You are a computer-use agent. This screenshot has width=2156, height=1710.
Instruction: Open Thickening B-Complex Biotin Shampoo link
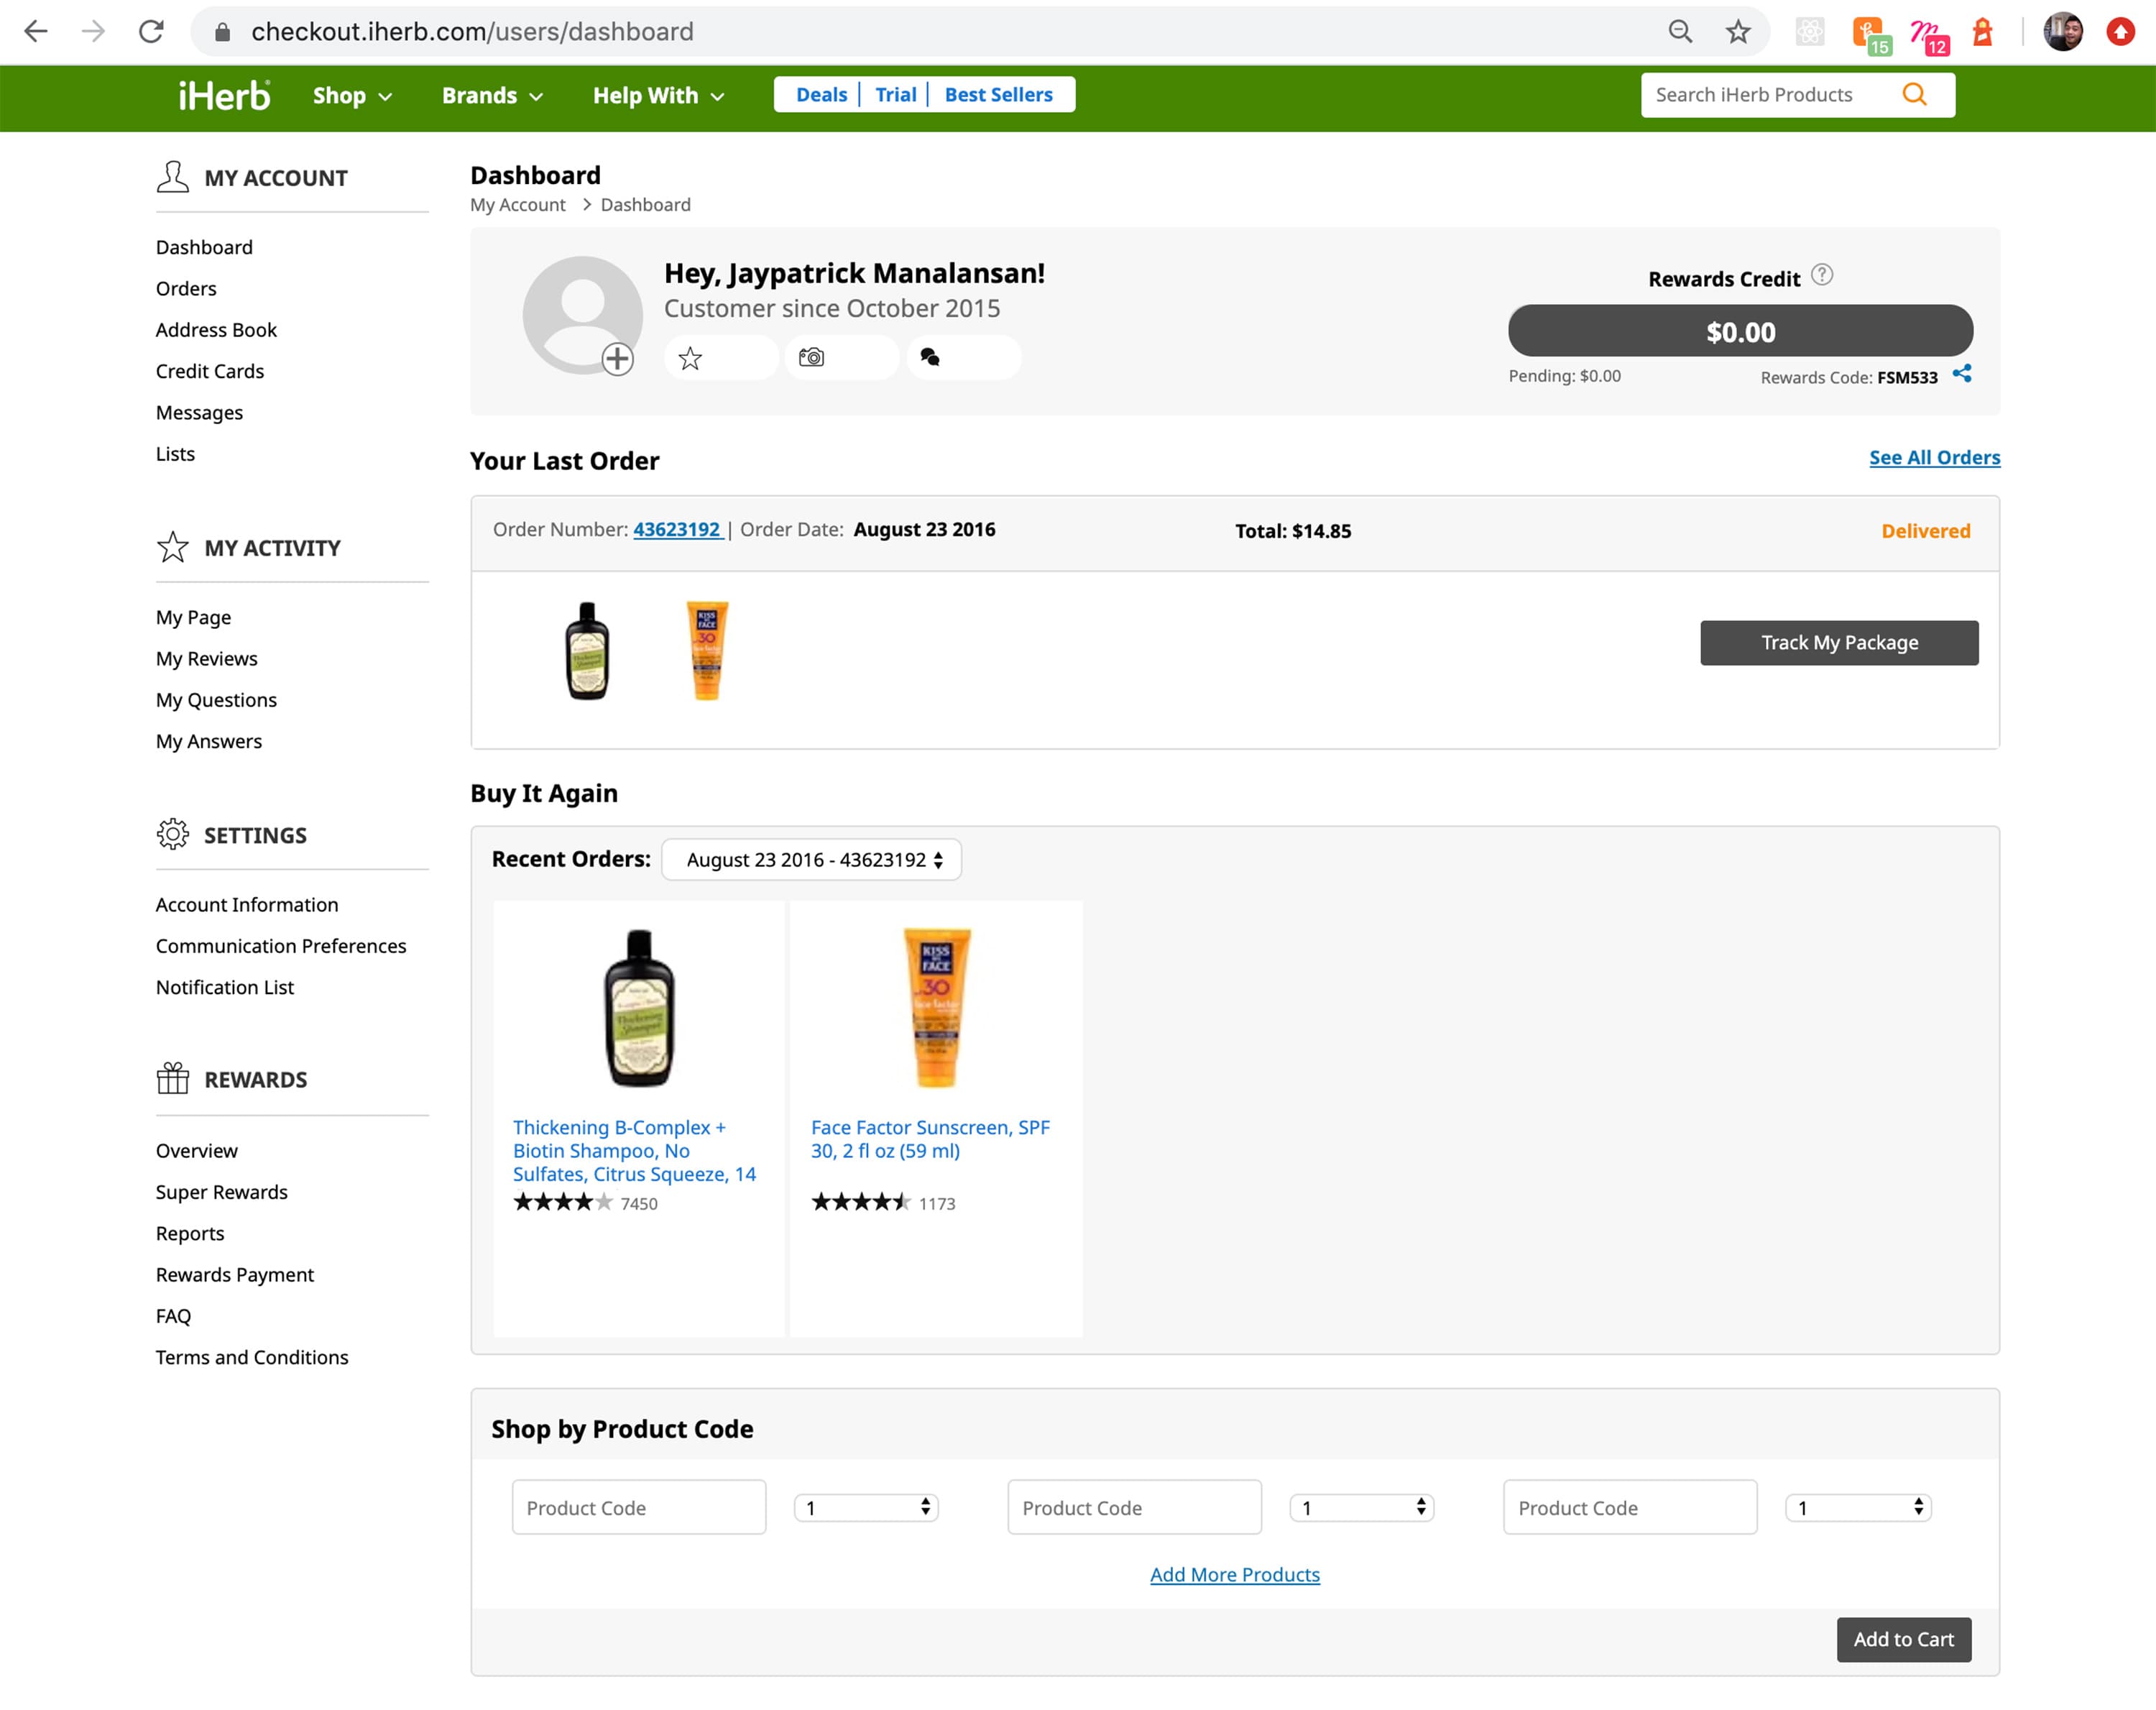click(x=634, y=1150)
